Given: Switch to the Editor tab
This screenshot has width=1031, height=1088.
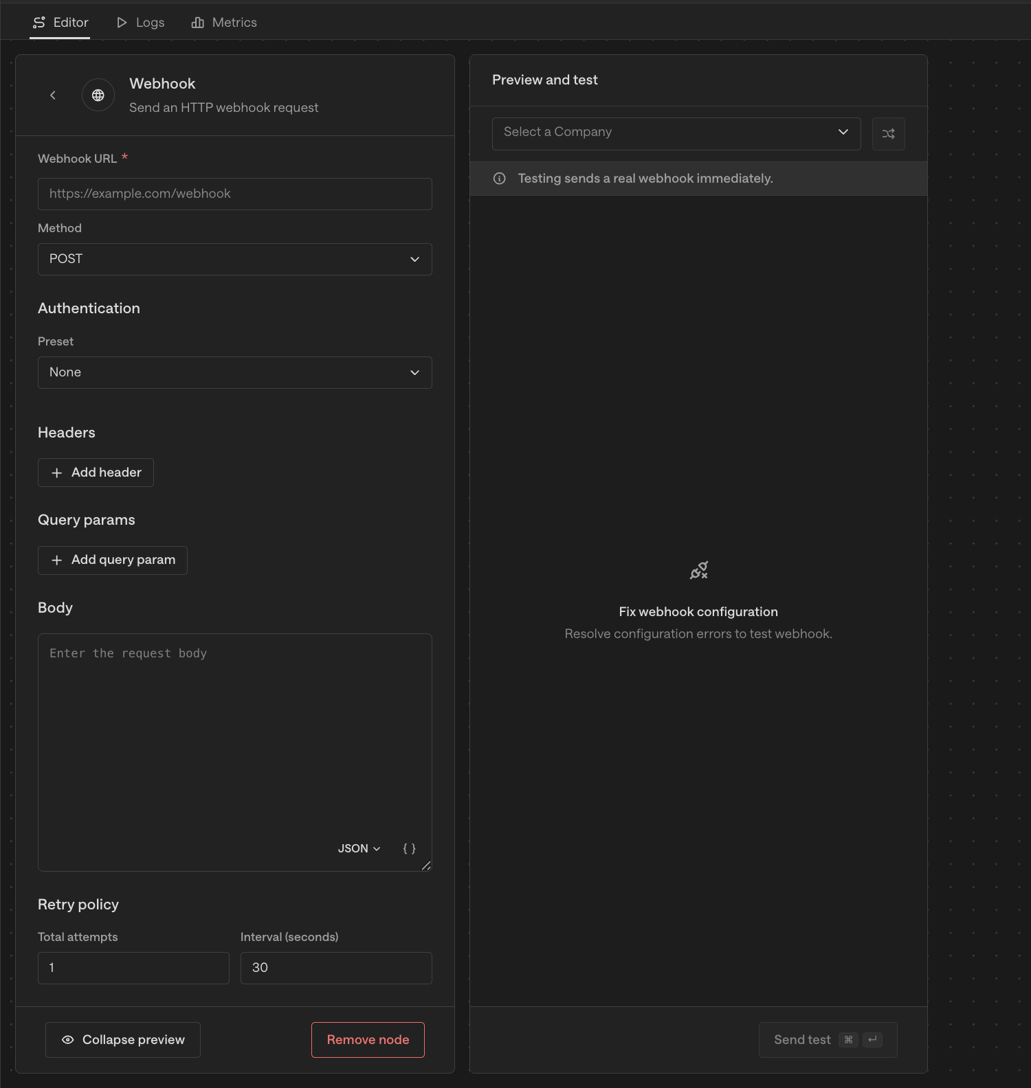Looking at the screenshot, I should tap(60, 23).
